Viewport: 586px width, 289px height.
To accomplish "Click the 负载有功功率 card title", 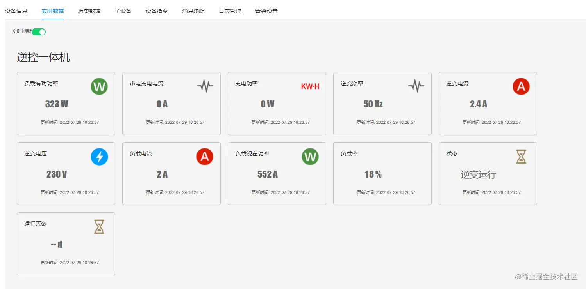I will [41, 83].
